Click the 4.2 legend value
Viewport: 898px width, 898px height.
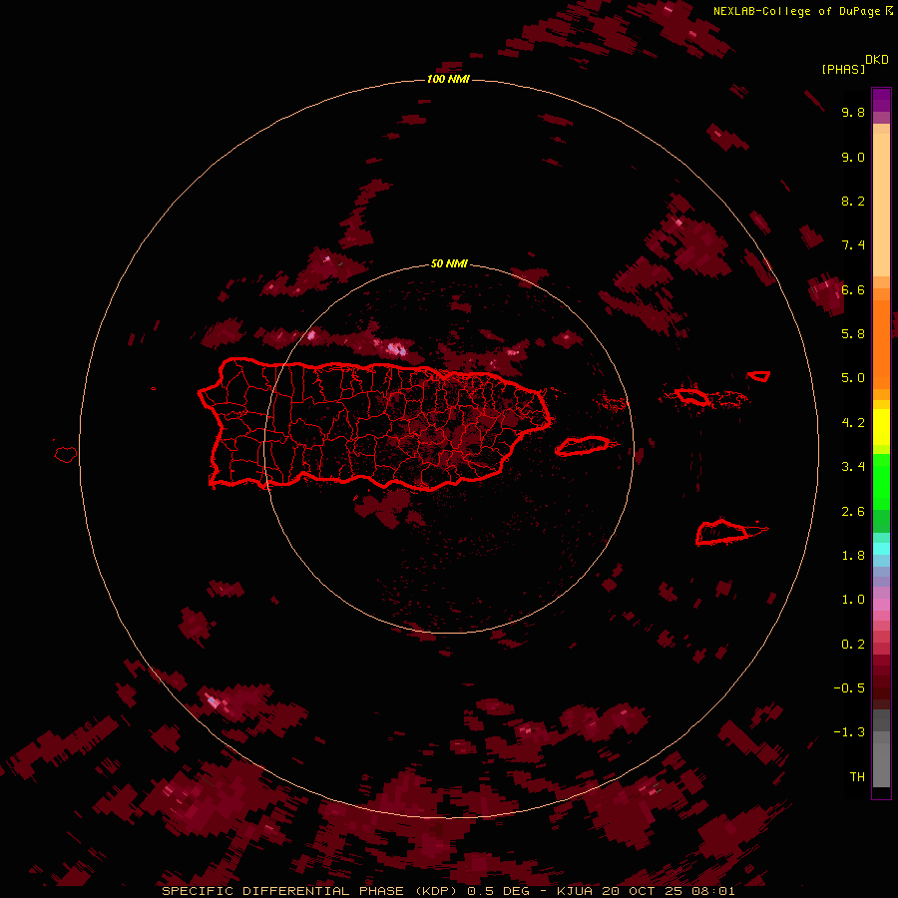point(853,423)
